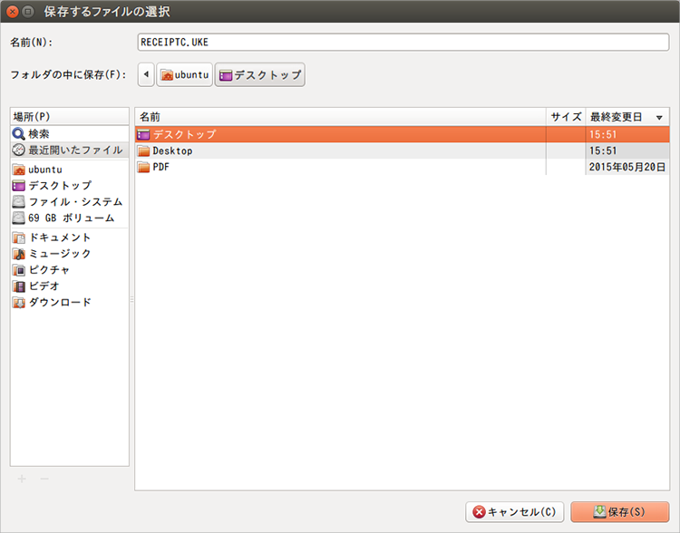Click the search magnifier icon in Places
This screenshot has width=680, height=533.
[19, 134]
